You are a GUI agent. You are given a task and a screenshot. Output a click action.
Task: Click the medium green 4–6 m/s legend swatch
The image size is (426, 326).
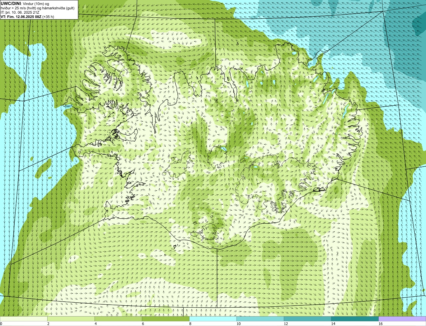pyautogui.click(x=118, y=319)
